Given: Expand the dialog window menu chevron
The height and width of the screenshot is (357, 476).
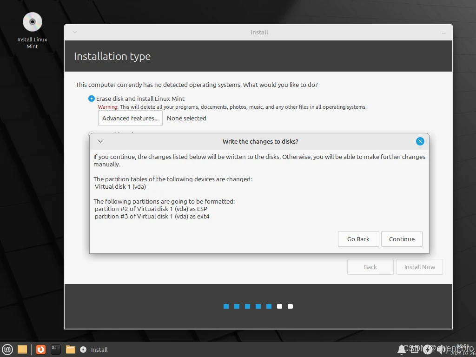Looking at the screenshot, I should [100, 141].
